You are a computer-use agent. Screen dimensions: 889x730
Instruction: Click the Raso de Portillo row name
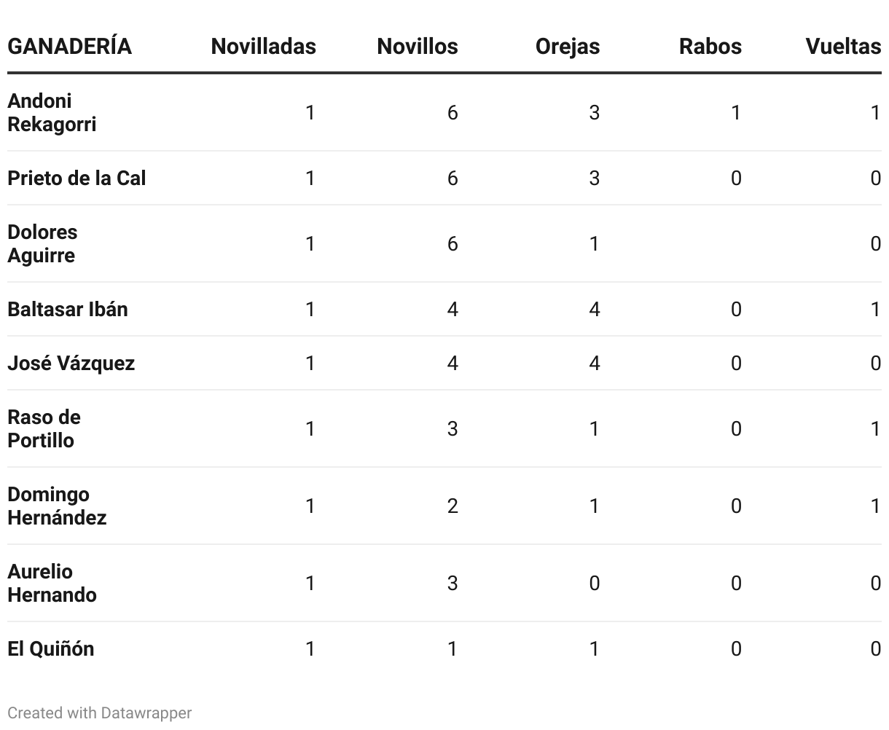[x=44, y=428]
